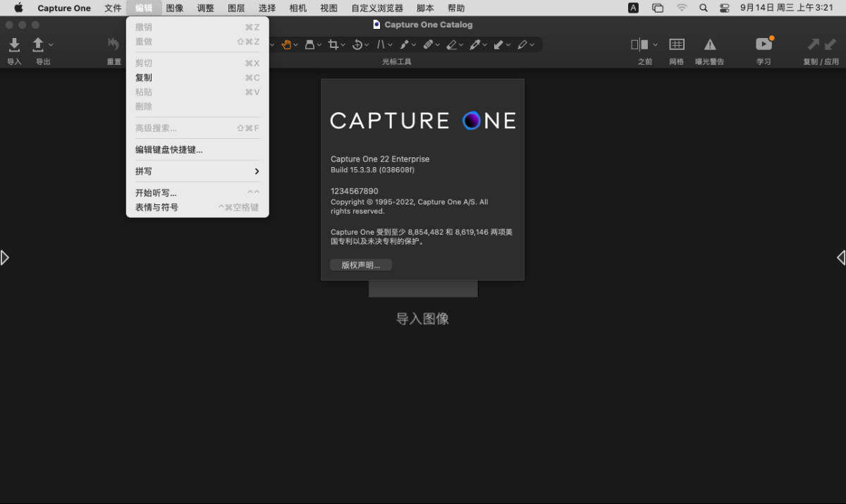Click the Reset (重置) toolbar icon
Screen dimensions: 846x504
(x=114, y=44)
